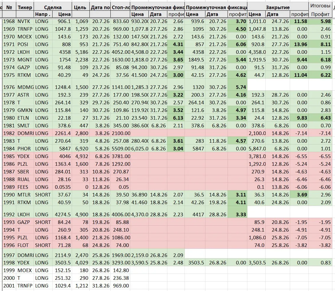
Task: Select the final profit cell -7.14 in Итоговы column
Action: point(320,134)
